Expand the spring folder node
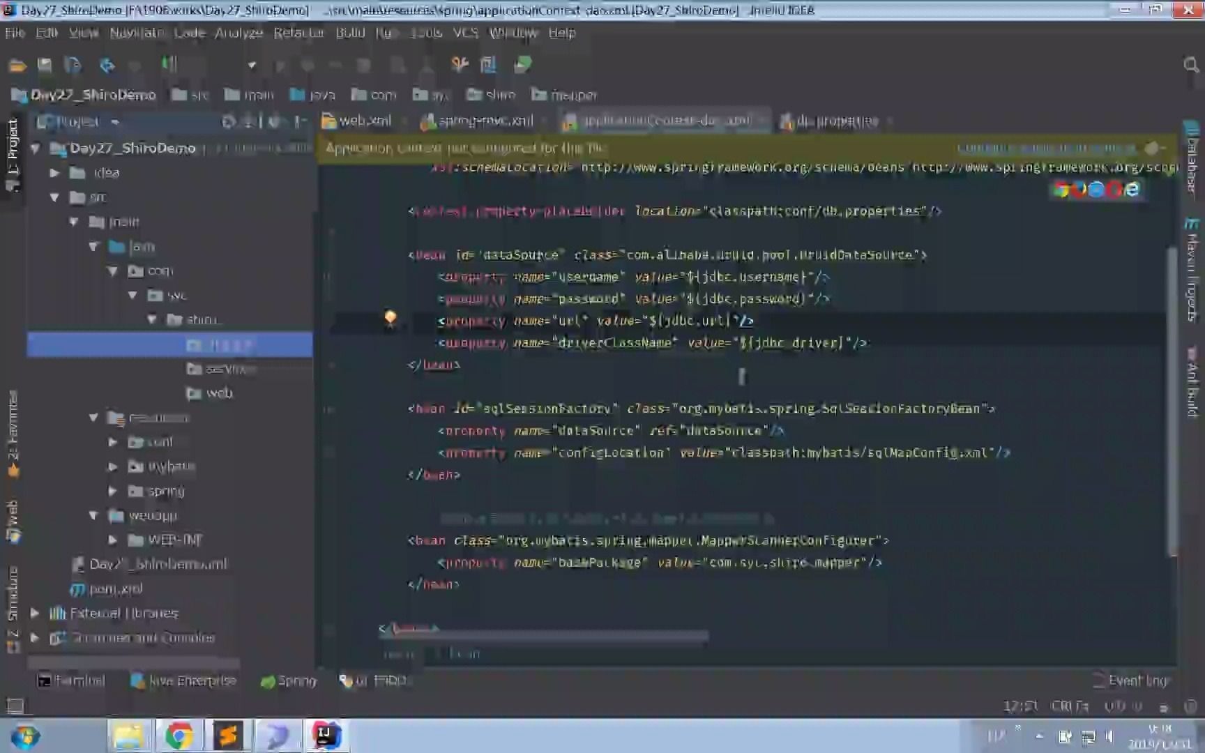Screen dimensions: 1205x753 (113, 491)
